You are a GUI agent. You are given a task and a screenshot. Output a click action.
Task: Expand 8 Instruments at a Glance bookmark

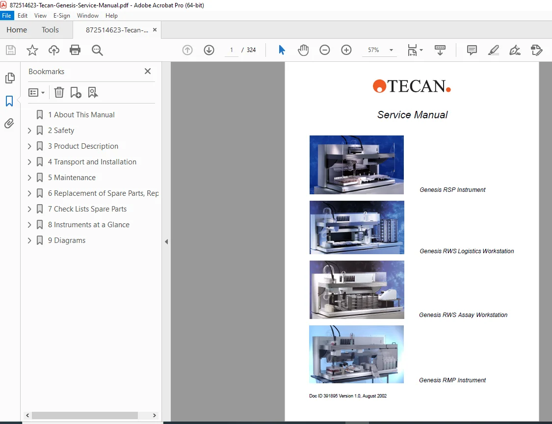click(29, 225)
